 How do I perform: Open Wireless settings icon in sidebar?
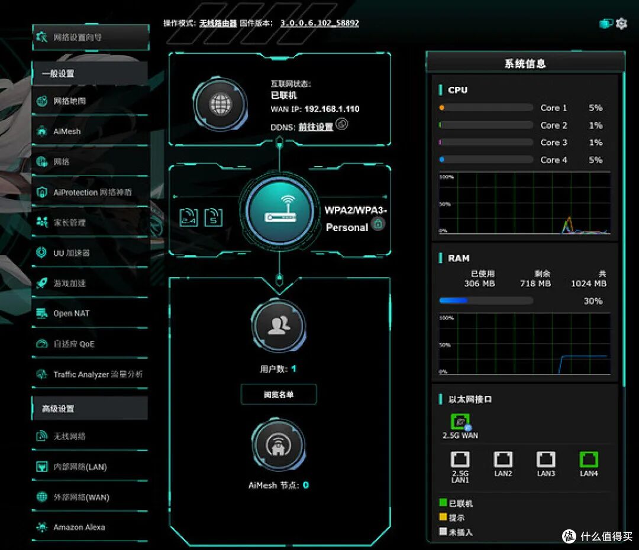coord(42,436)
